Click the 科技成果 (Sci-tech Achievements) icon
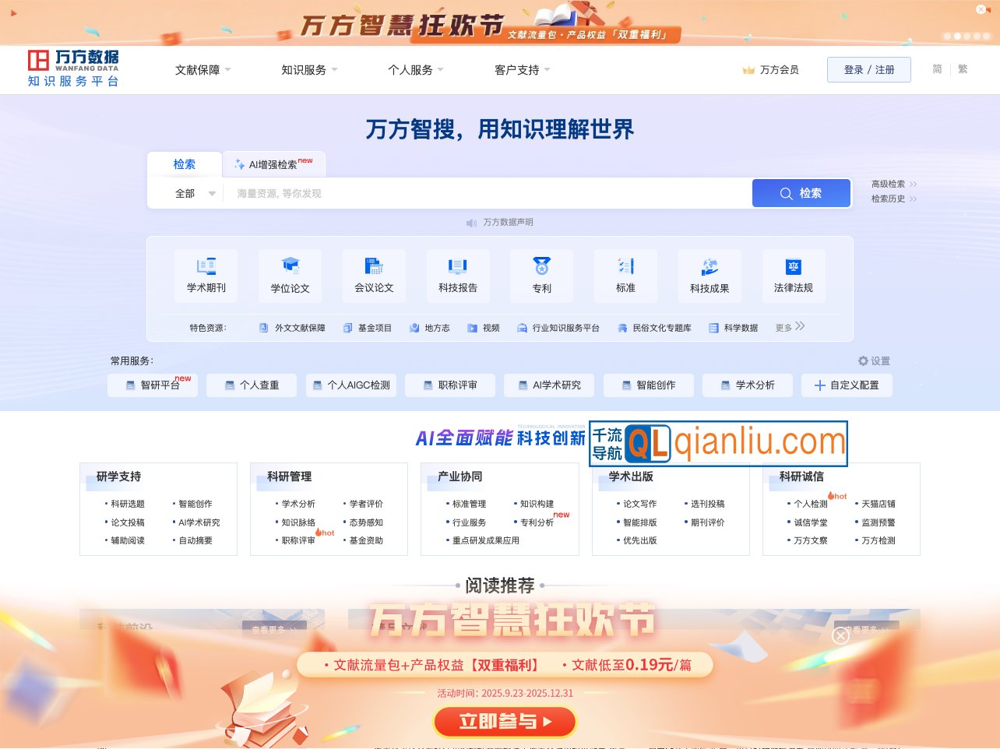The width and height of the screenshot is (1000, 749). tap(710, 270)
